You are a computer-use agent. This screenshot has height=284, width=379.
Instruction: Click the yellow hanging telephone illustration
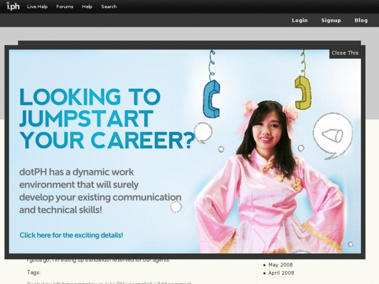click(x=303, y=93)
